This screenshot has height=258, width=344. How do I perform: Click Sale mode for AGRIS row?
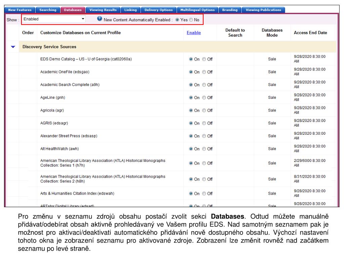click(272, 123)
